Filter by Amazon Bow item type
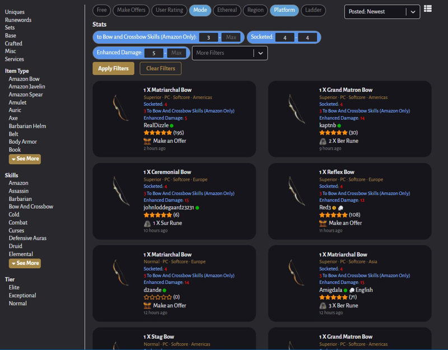The width and height of the screenshot is (448, 350). [24, 79]
